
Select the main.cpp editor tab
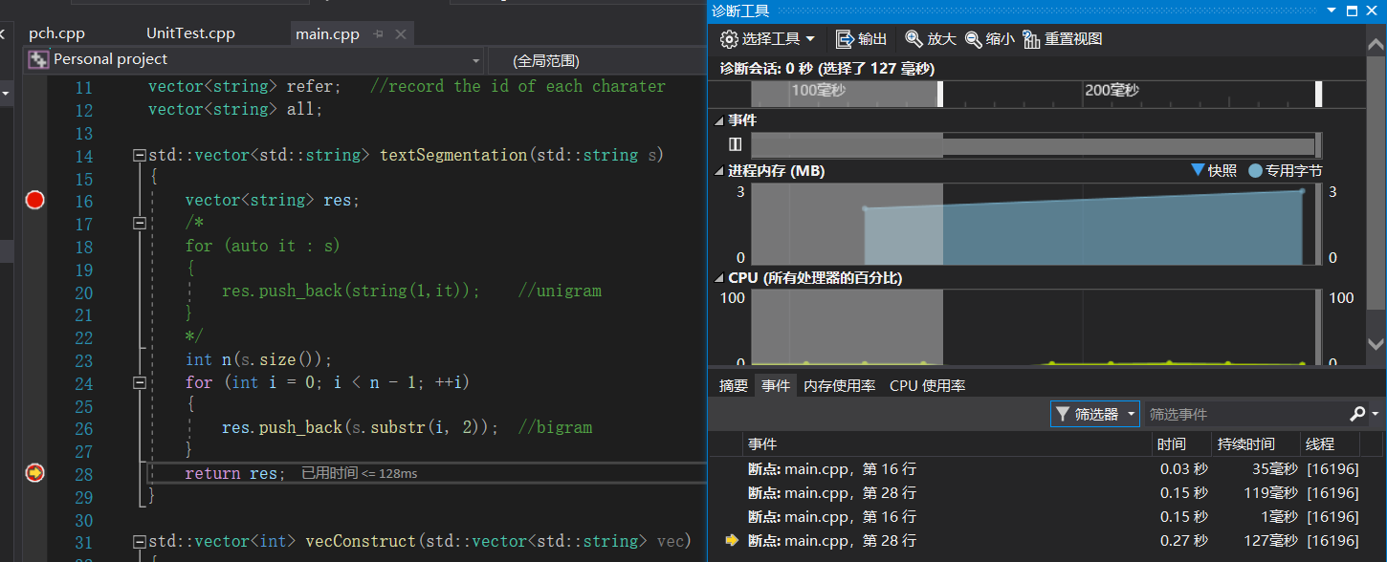[x=327, y=34]
